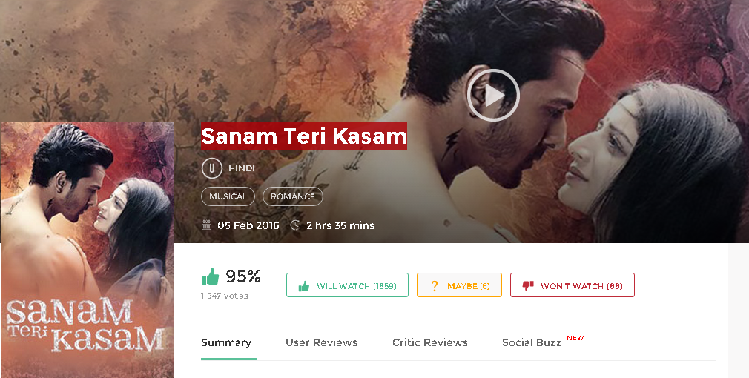Click the calendar icon beside 05 Feb 2016
Viewport: 749px width, 378px height.
point(206,225)
